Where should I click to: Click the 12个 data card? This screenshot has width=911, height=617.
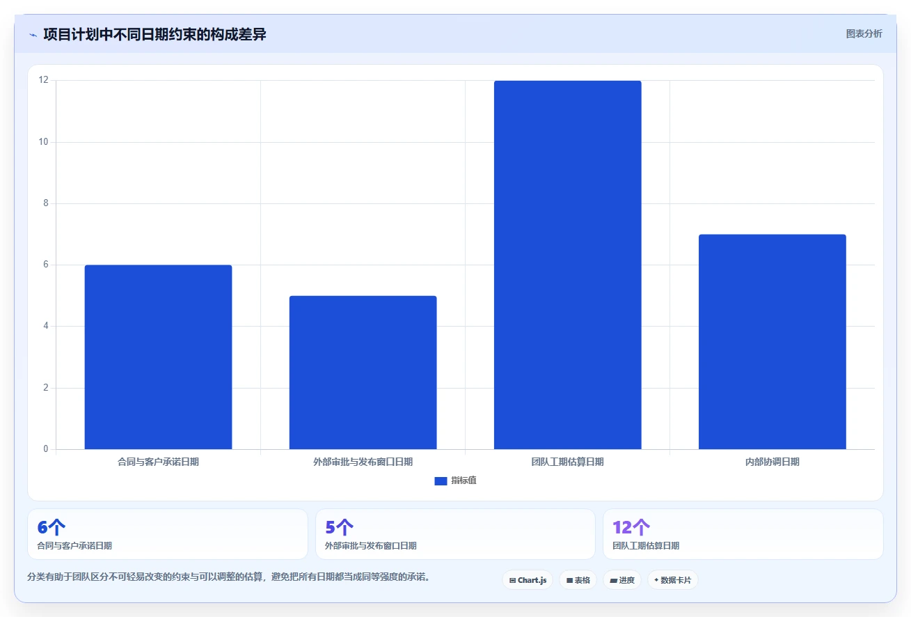(743, 534)
